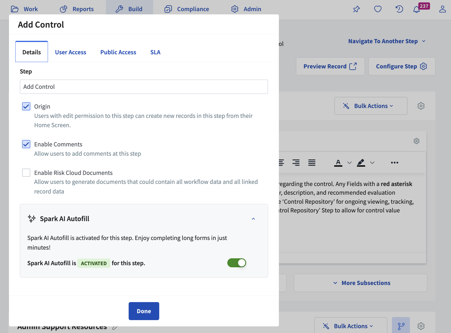Click the Done button

[x=144, y=311]
